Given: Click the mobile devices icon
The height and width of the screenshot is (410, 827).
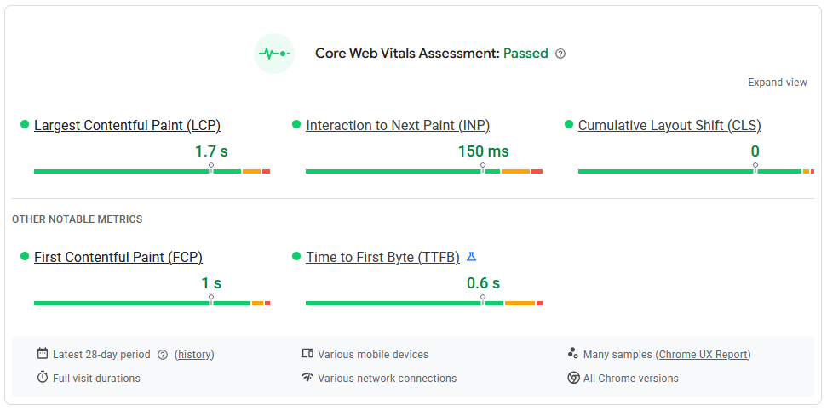Looking at the screenshot, I should point(307,354).
